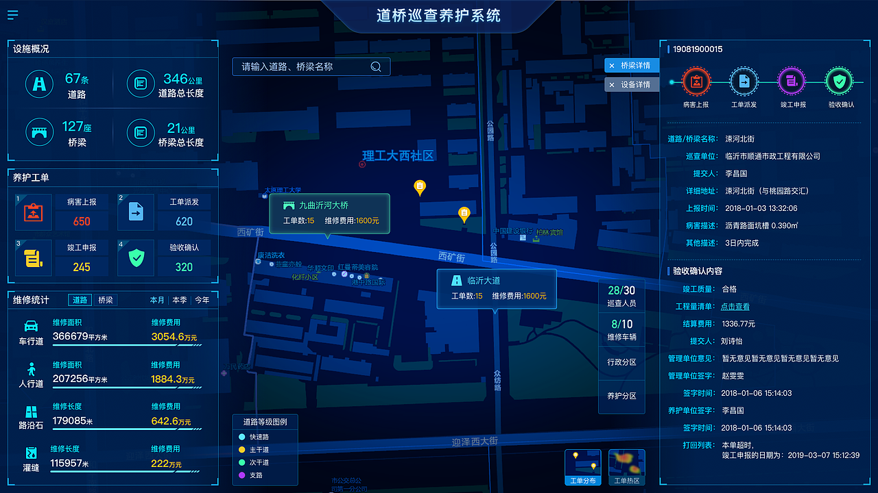
Task: Open the 点击查看 link for 工程量清单
Action: pos(735,307)
